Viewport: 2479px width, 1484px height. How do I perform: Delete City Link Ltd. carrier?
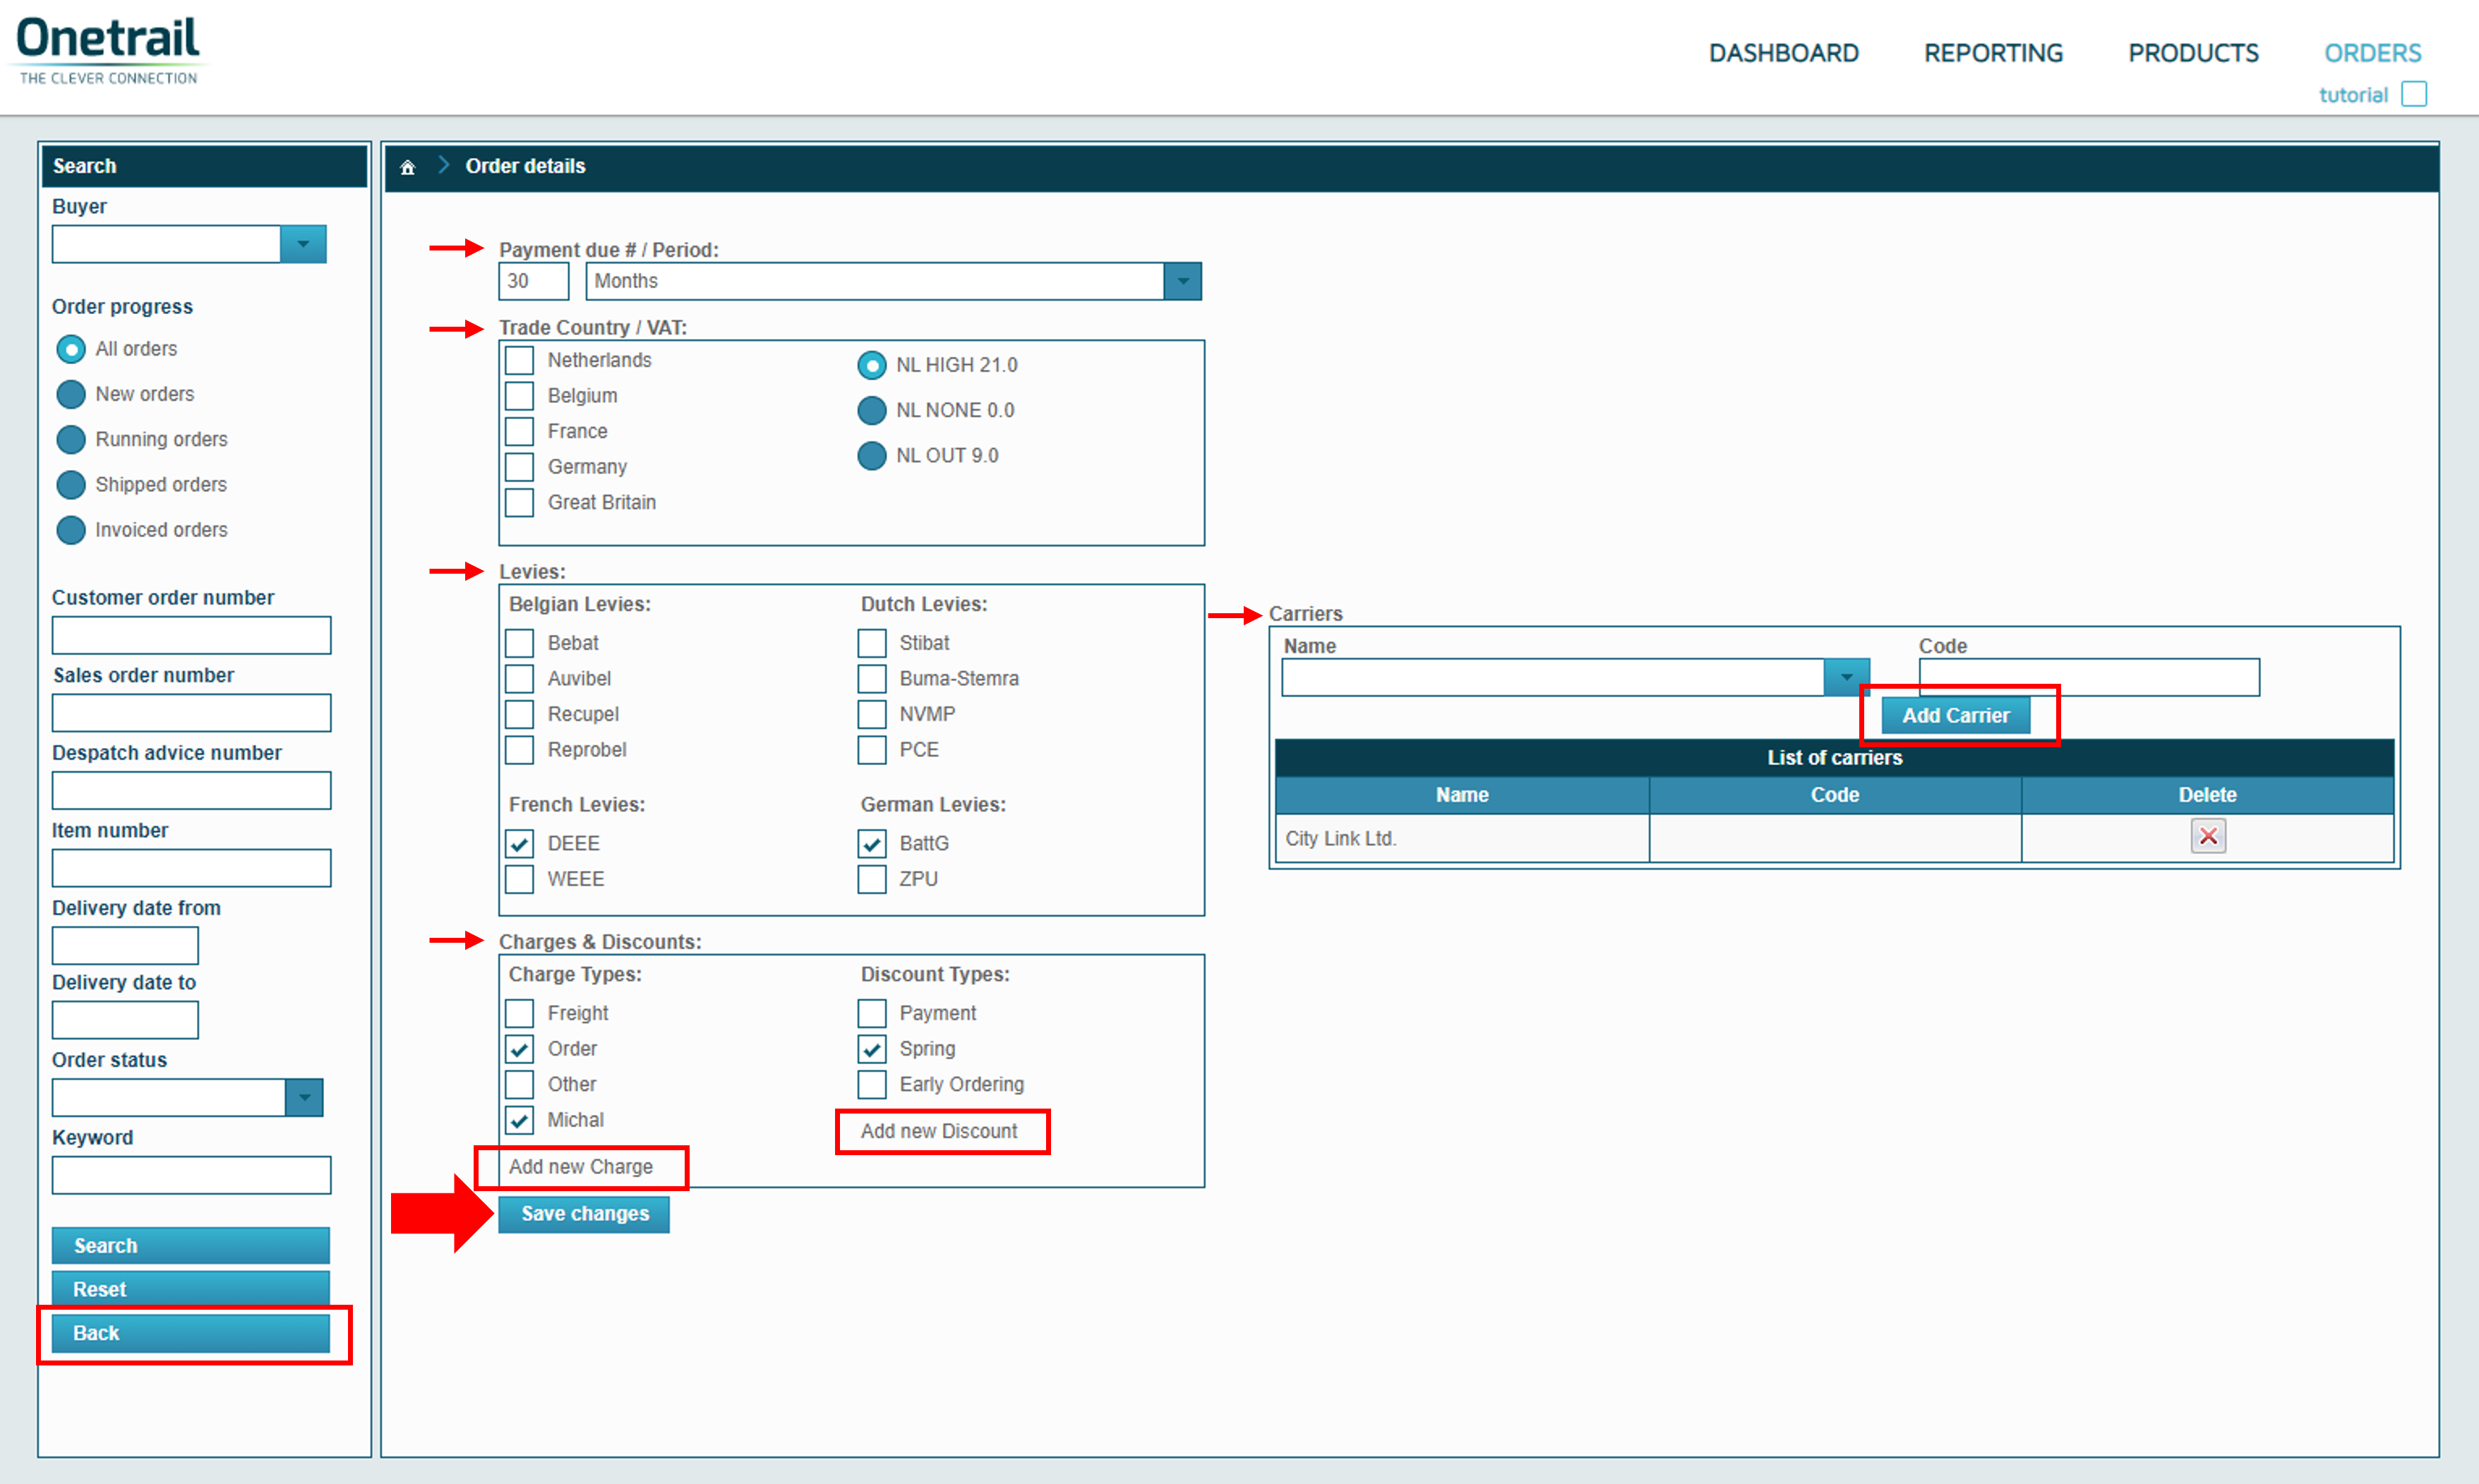pyautogui.click(x=2207, y=836)
